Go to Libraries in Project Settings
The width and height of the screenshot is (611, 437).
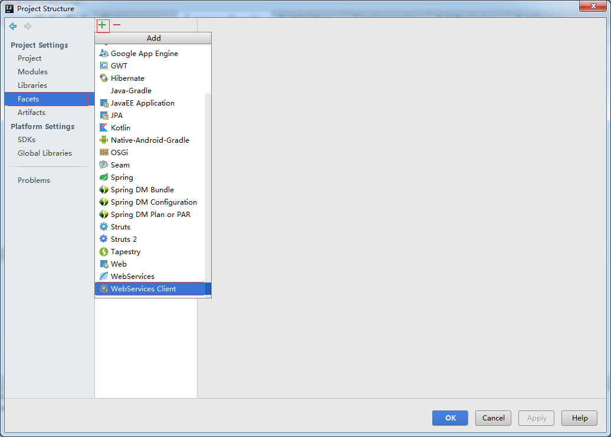pyautogui.click(x=32, y=86)
